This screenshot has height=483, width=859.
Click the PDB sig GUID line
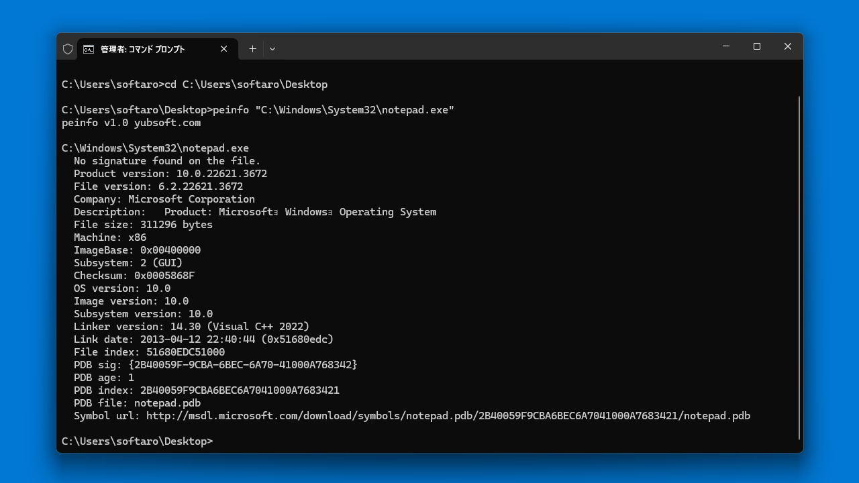tap(215, 365)
